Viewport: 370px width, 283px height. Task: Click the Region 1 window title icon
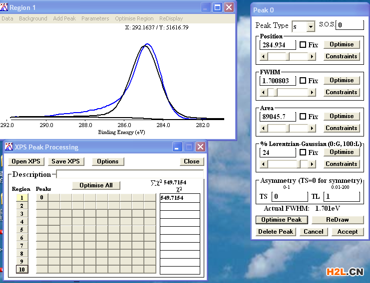pyautogui.click(x=4, y=7)
